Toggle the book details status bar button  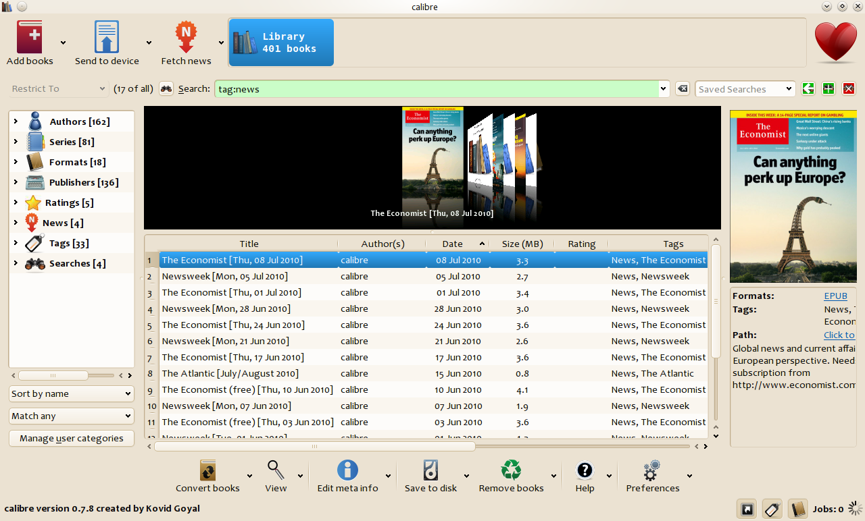798,510
